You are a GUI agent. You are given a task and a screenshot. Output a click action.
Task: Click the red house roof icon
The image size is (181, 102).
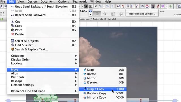[147, 6]
